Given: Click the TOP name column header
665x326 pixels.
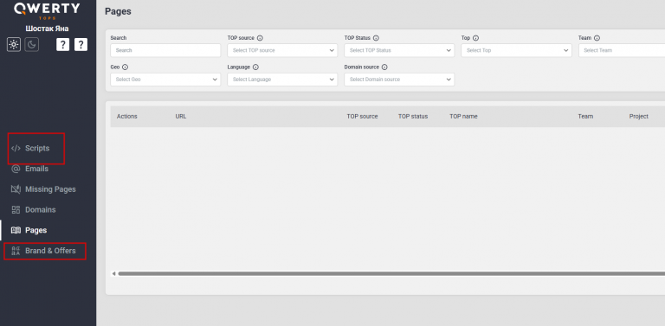Looking at the screenshot, I should pos(463,117).
